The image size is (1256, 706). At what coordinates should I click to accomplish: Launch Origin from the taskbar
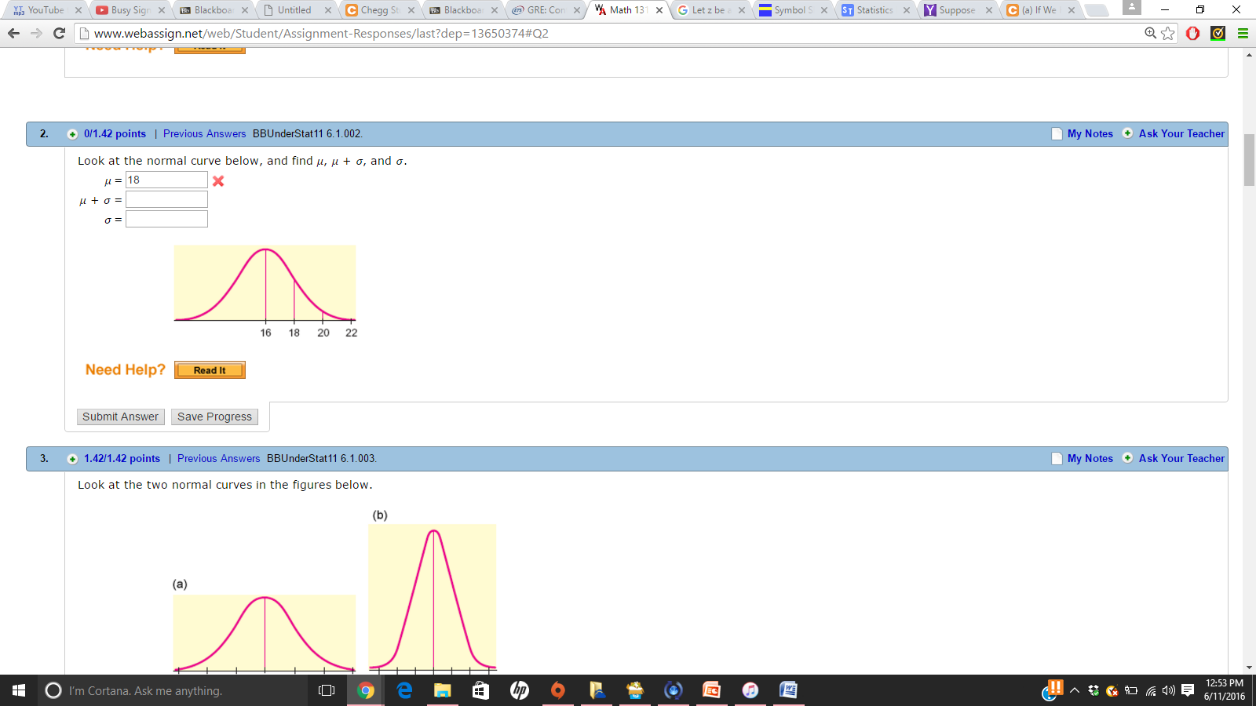click(557, 691)
